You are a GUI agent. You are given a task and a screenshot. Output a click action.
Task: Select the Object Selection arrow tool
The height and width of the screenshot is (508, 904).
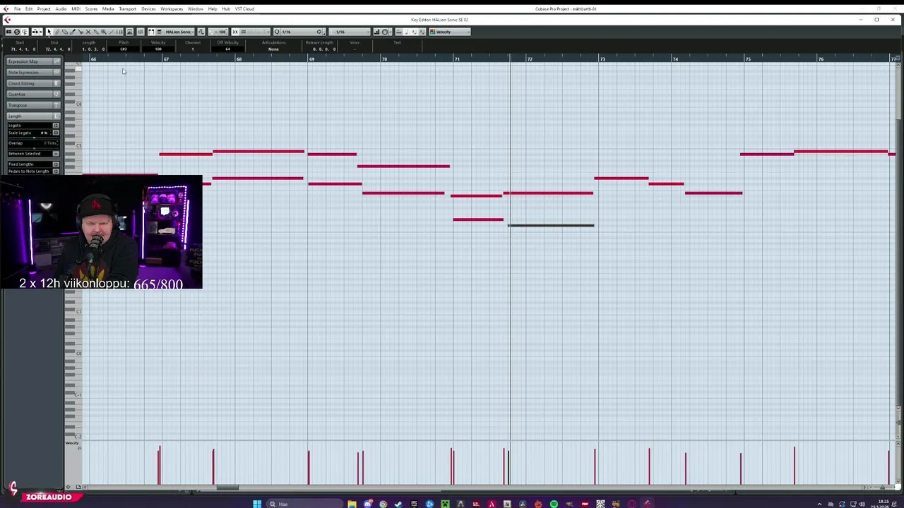click(49, 32)
